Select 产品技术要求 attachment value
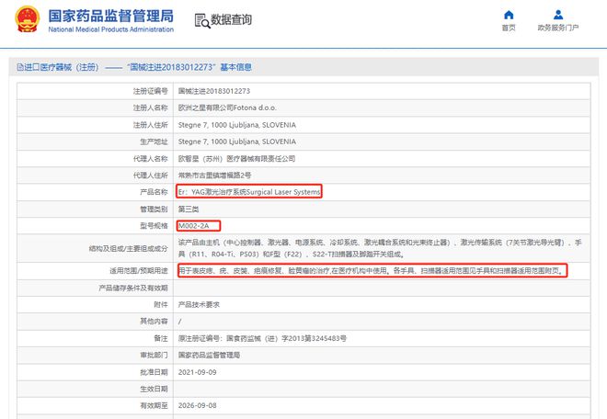The height and width of the screenshot is (419, 607). point(199,305)
